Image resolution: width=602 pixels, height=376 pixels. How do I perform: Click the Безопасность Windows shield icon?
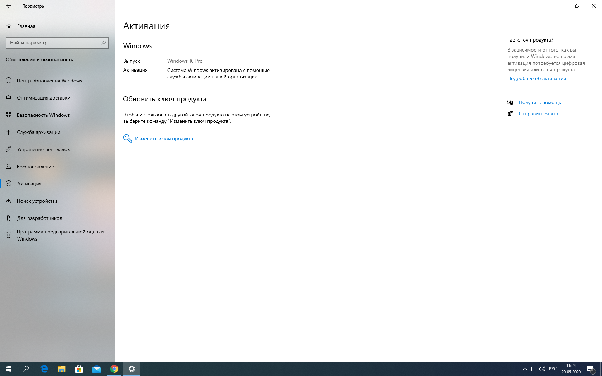(x=9, y=115)
